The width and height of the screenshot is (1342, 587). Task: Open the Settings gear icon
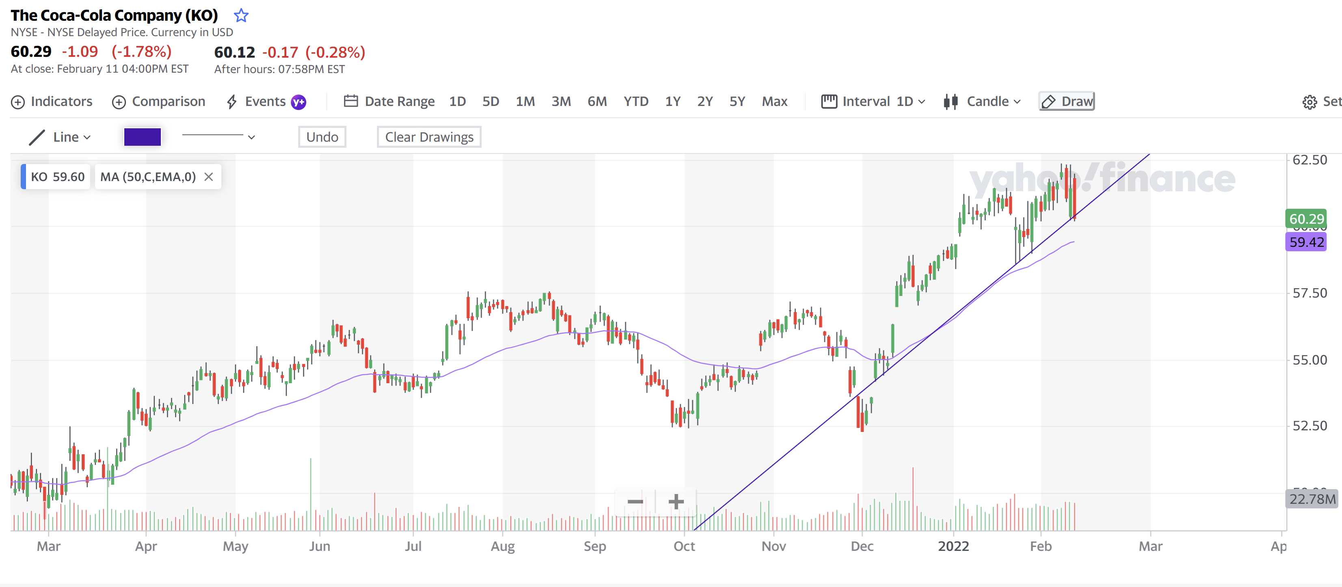(x=1309, y=102)
